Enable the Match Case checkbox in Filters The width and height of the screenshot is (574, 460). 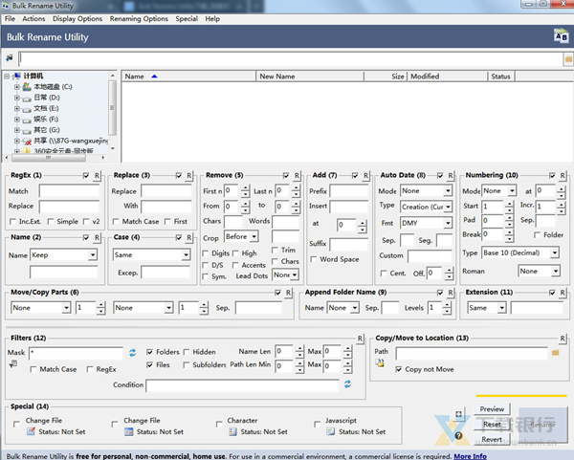[x=33, y=369]
